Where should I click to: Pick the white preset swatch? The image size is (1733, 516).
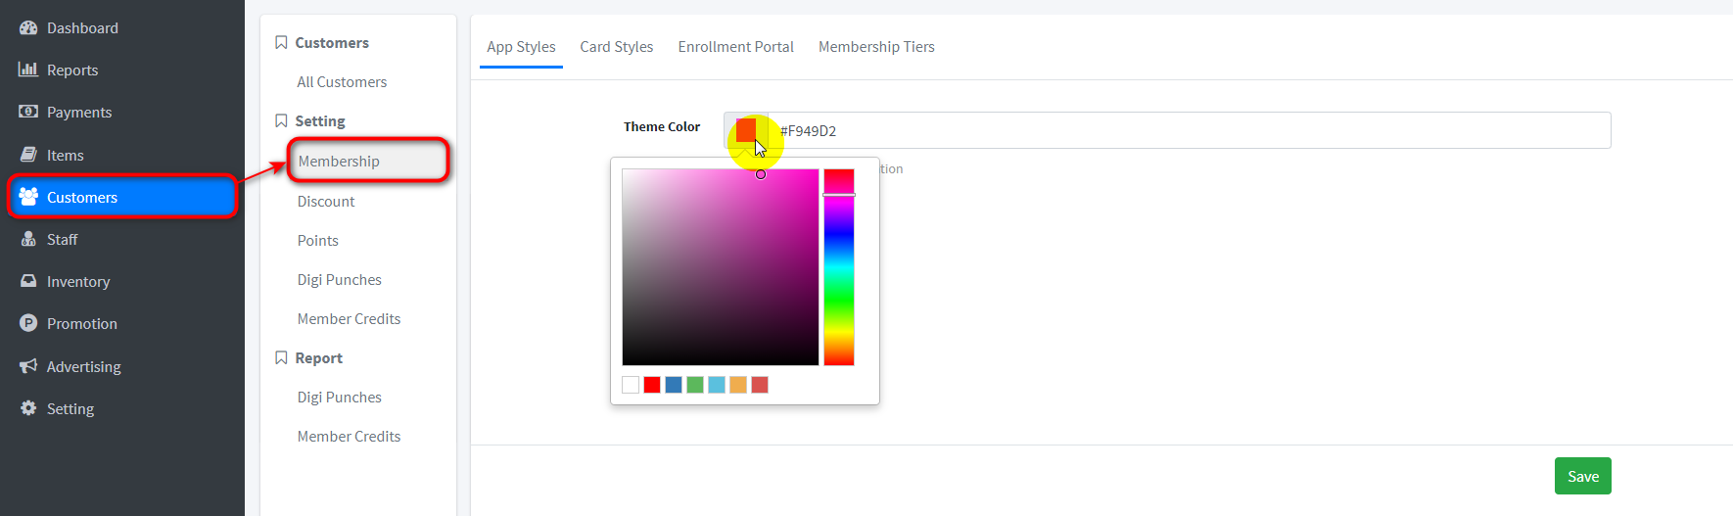click(x=631, y=385)
